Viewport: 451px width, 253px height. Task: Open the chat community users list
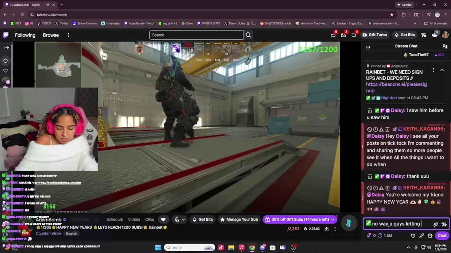445,46
